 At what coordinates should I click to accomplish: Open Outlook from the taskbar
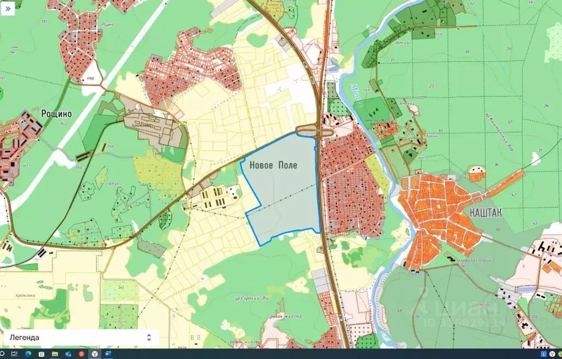[x=68, y=354]
